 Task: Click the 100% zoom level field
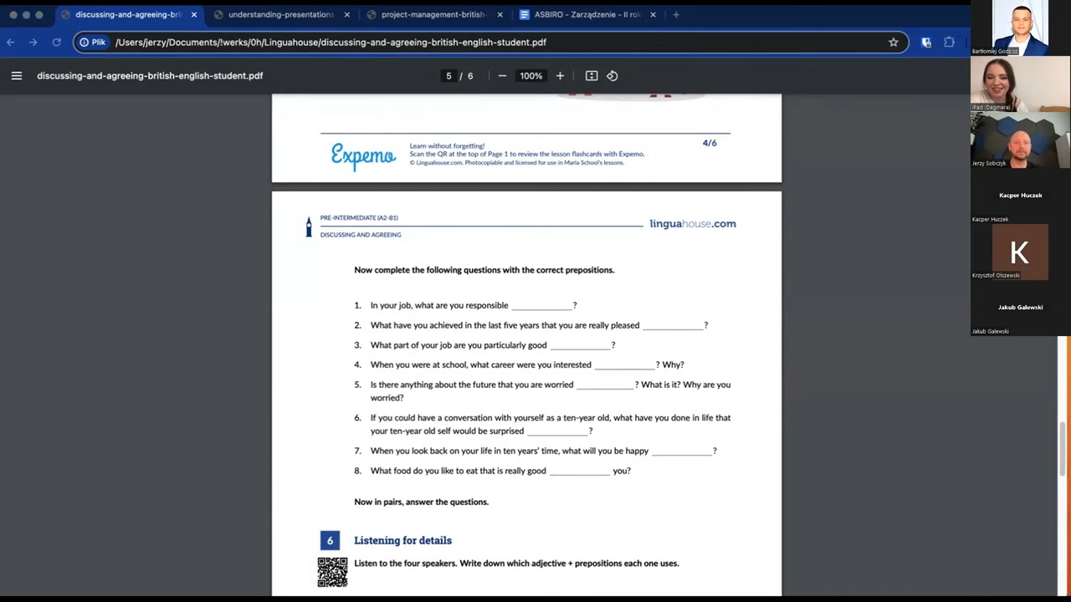coord(530,75)
